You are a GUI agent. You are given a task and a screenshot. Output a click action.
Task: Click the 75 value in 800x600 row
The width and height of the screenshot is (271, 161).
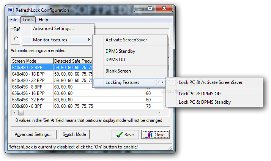148,106
